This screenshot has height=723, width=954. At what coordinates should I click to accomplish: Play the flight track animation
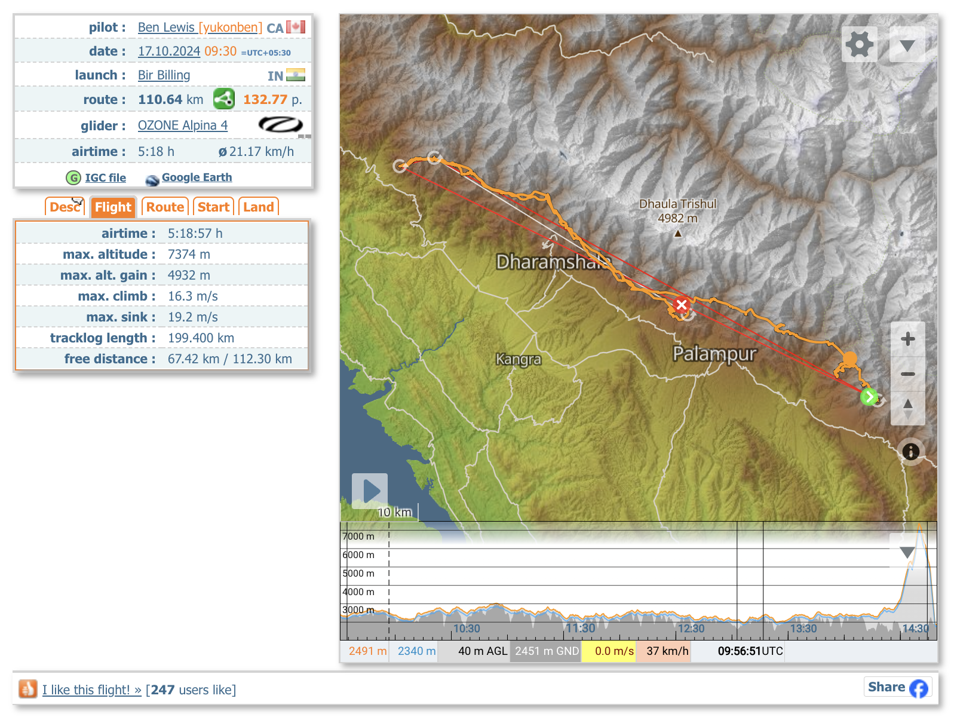tap(370, 491)
